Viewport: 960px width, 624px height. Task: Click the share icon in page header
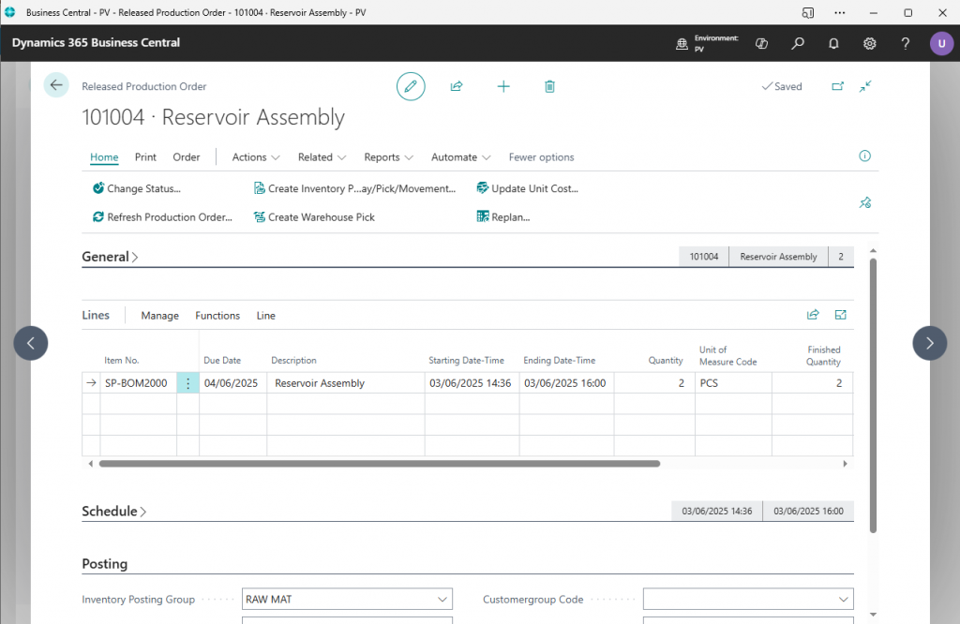coord(457,86)
